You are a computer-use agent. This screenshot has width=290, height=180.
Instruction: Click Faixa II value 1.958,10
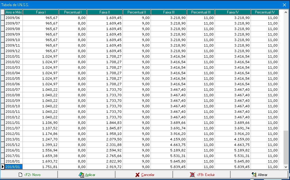[105, 134]
